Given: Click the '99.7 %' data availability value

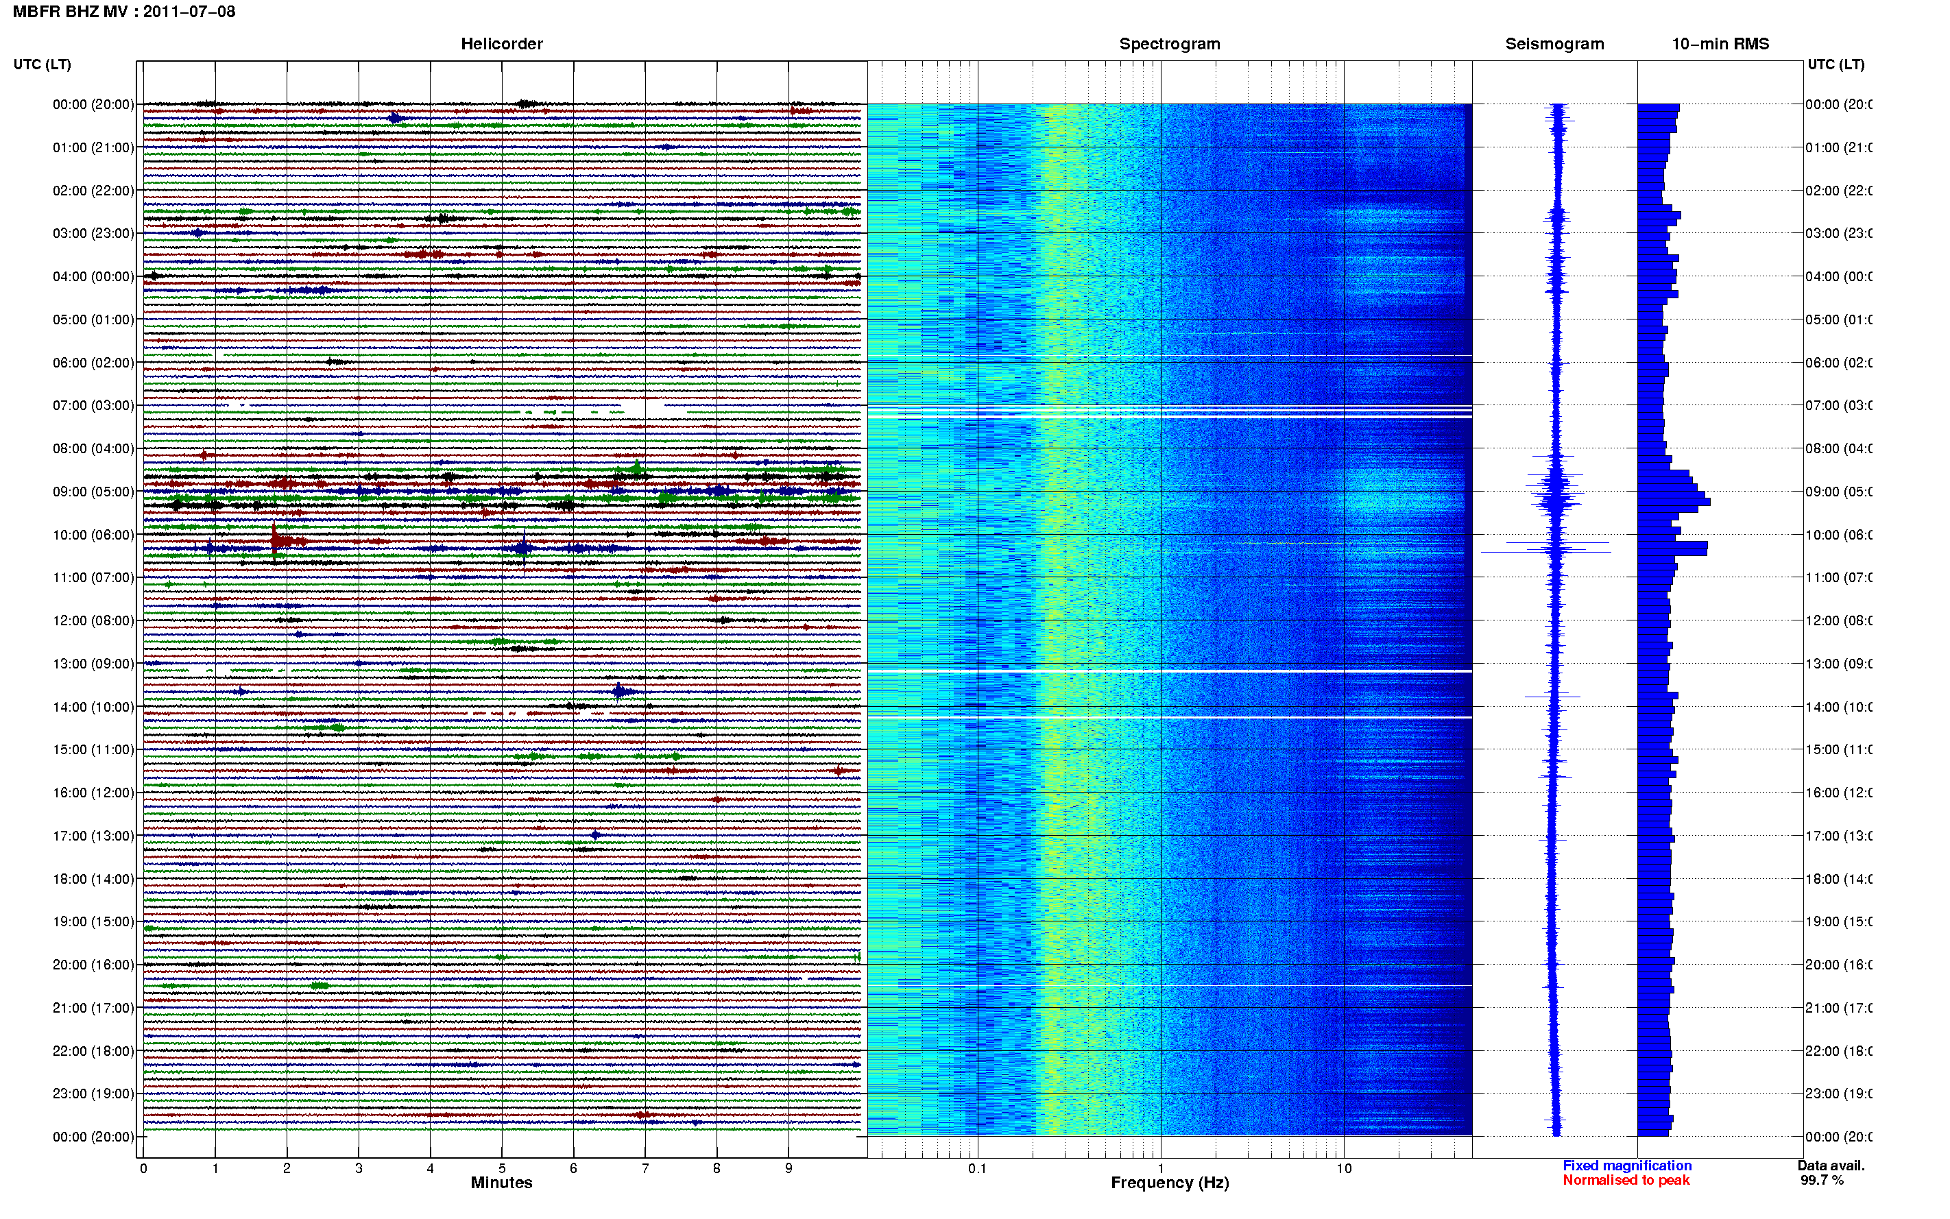Looking at the screenshot, I should [1822, 1181].
